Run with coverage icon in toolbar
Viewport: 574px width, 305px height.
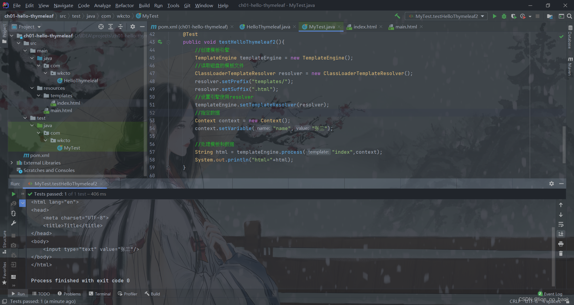(514, 16)
